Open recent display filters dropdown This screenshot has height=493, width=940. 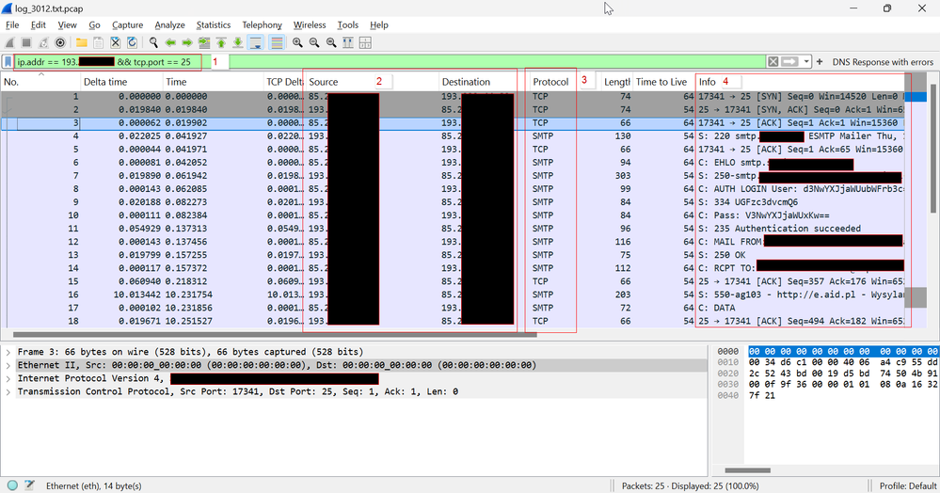coord(806,62)
